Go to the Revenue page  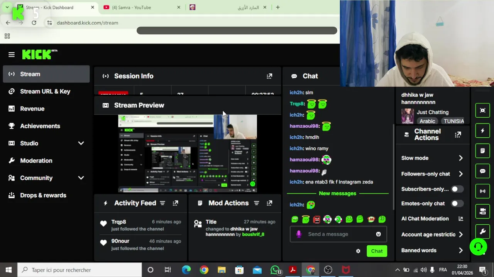[46, 108]
